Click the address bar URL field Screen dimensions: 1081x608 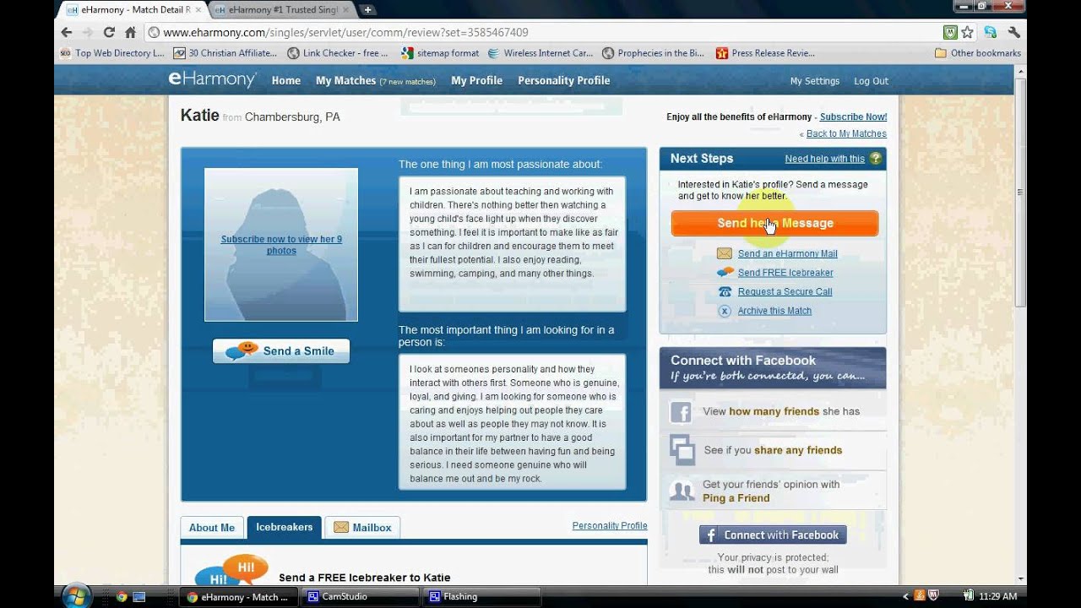(540, 32)
